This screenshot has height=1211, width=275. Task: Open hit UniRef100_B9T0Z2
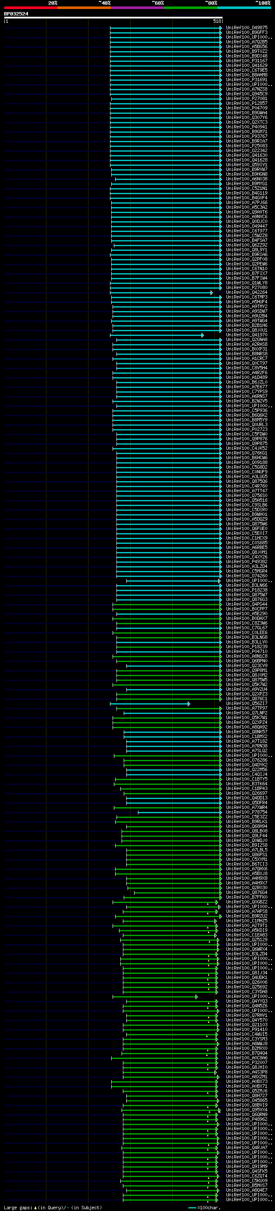247,51
